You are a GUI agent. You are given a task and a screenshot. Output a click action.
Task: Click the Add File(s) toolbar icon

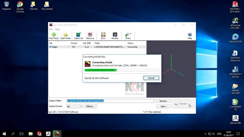54,36
